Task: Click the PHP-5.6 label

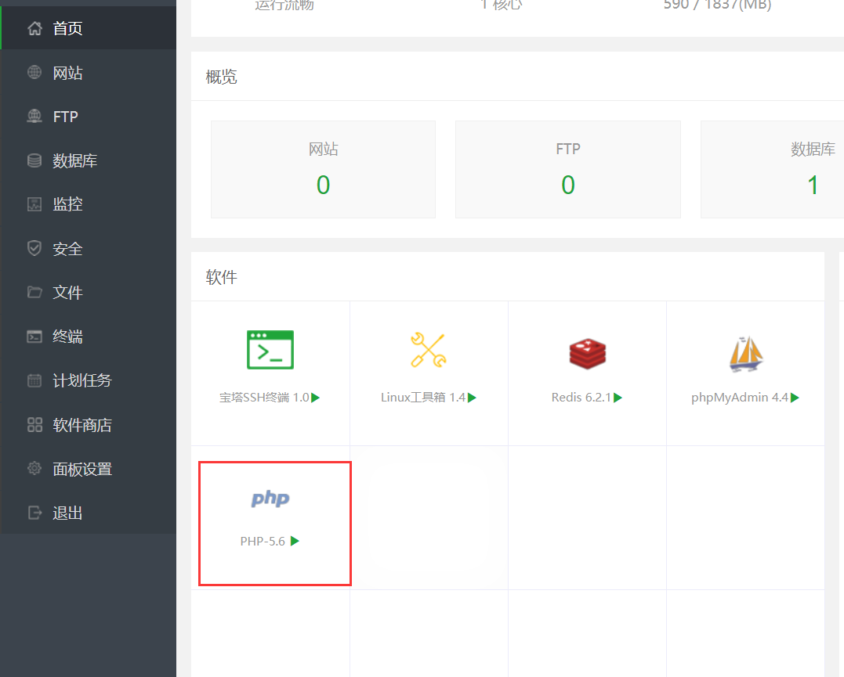Action: click(x=263, y=542)
